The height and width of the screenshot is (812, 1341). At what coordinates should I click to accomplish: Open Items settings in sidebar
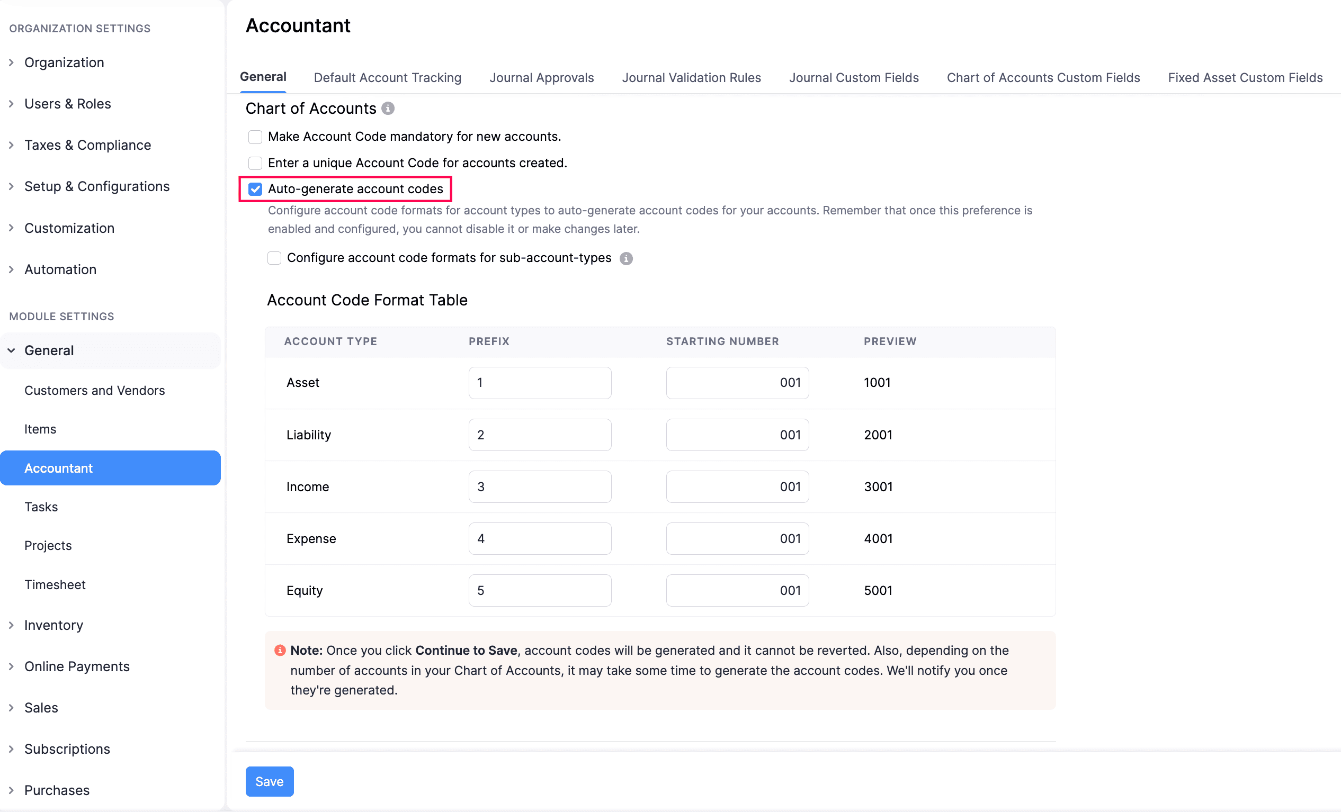(40, 429)
